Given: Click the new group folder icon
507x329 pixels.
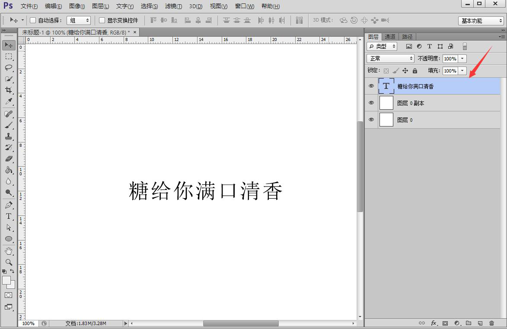Looking at the screenshot, I should 469,323.
